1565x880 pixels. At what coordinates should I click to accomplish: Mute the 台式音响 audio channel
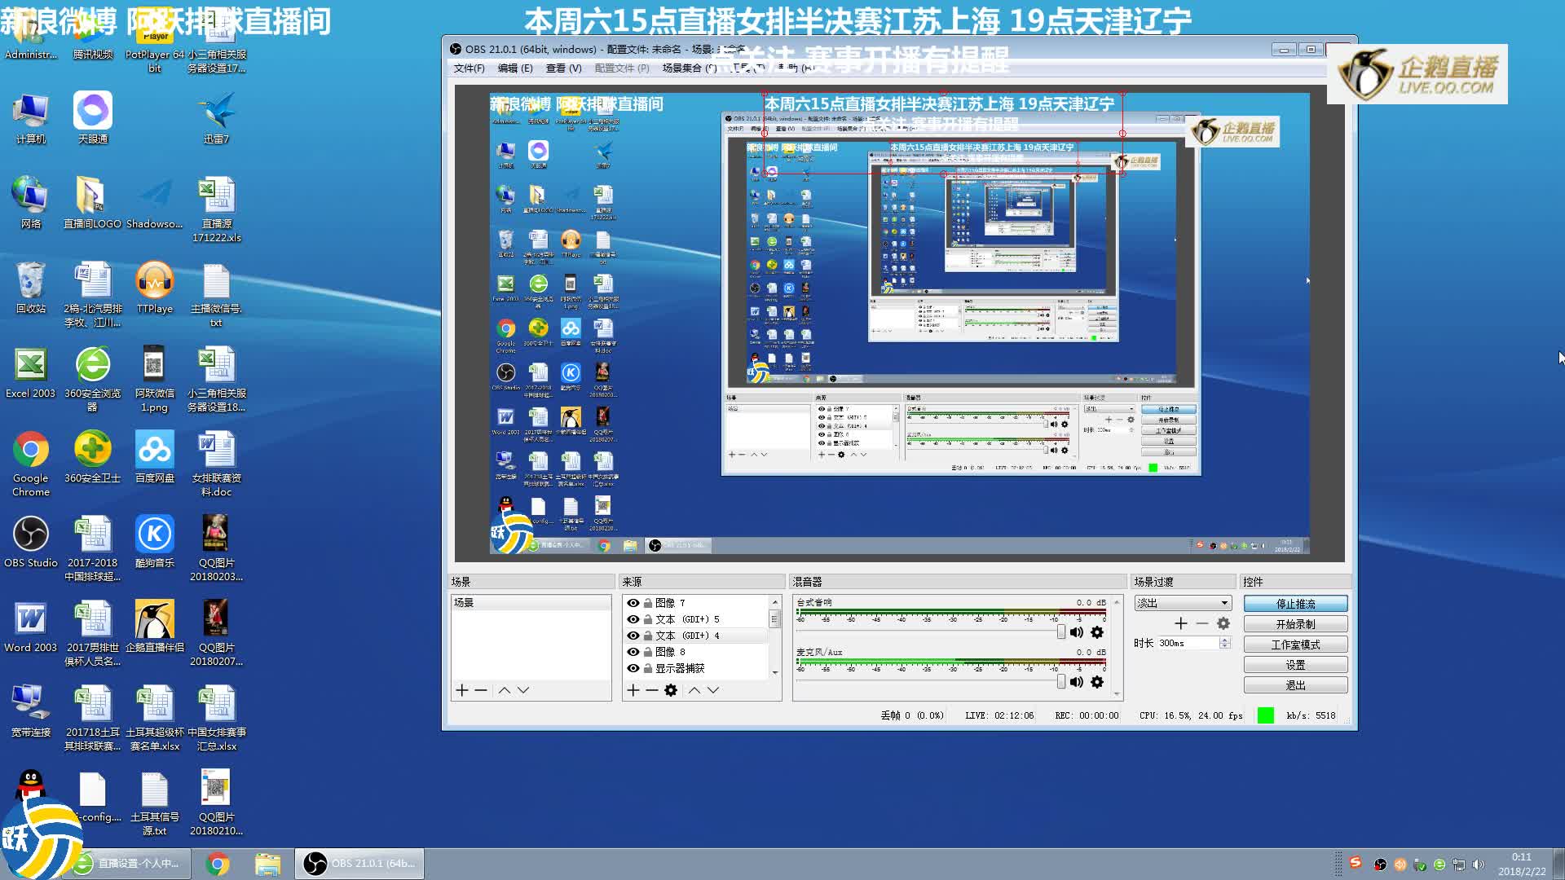pyautogui.click(x=1077, y=632)
